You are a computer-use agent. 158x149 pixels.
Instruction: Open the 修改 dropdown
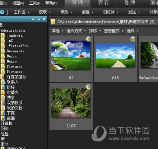66,12
